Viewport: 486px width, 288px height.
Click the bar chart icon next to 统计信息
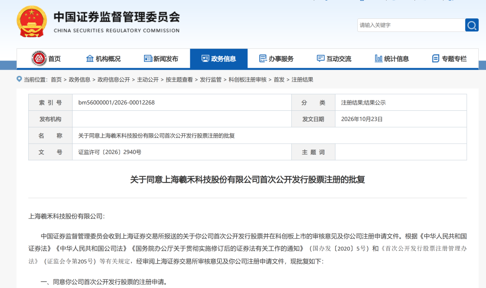[378, 58]
